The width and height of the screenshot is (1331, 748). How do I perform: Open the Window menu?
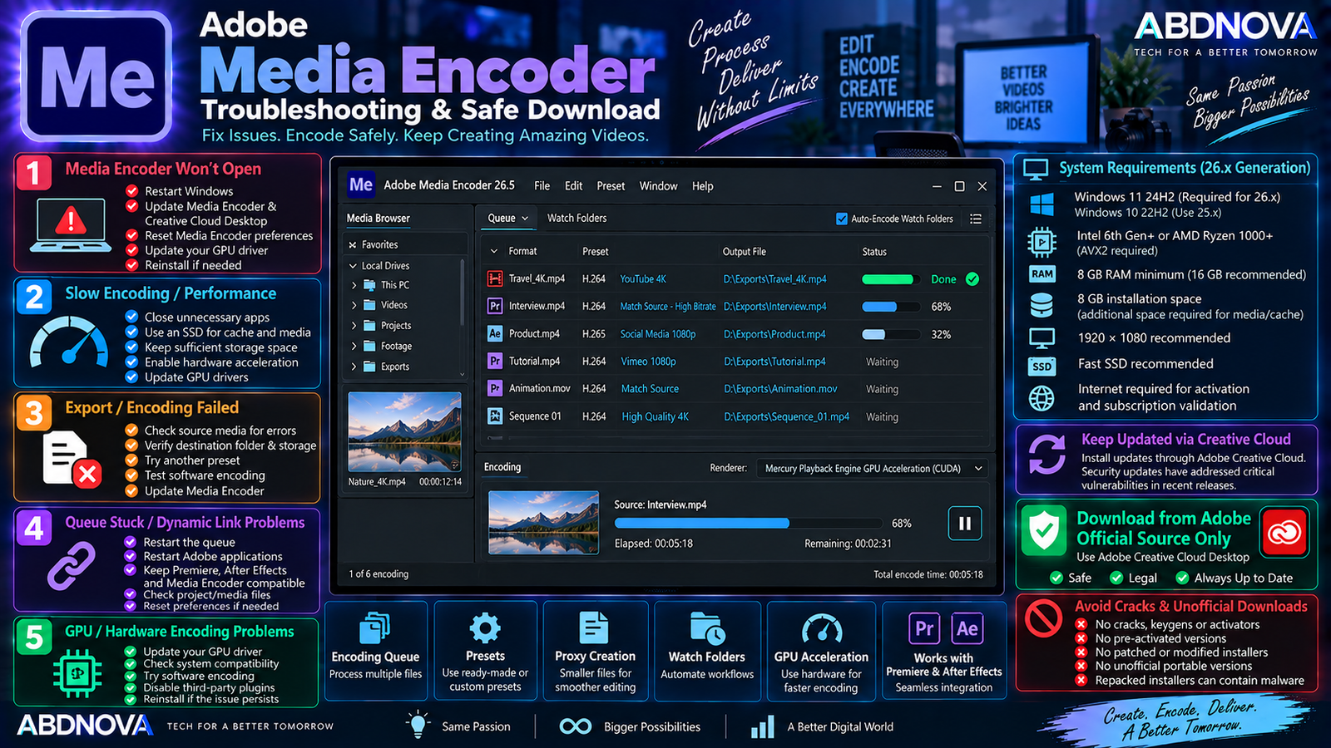658,186
